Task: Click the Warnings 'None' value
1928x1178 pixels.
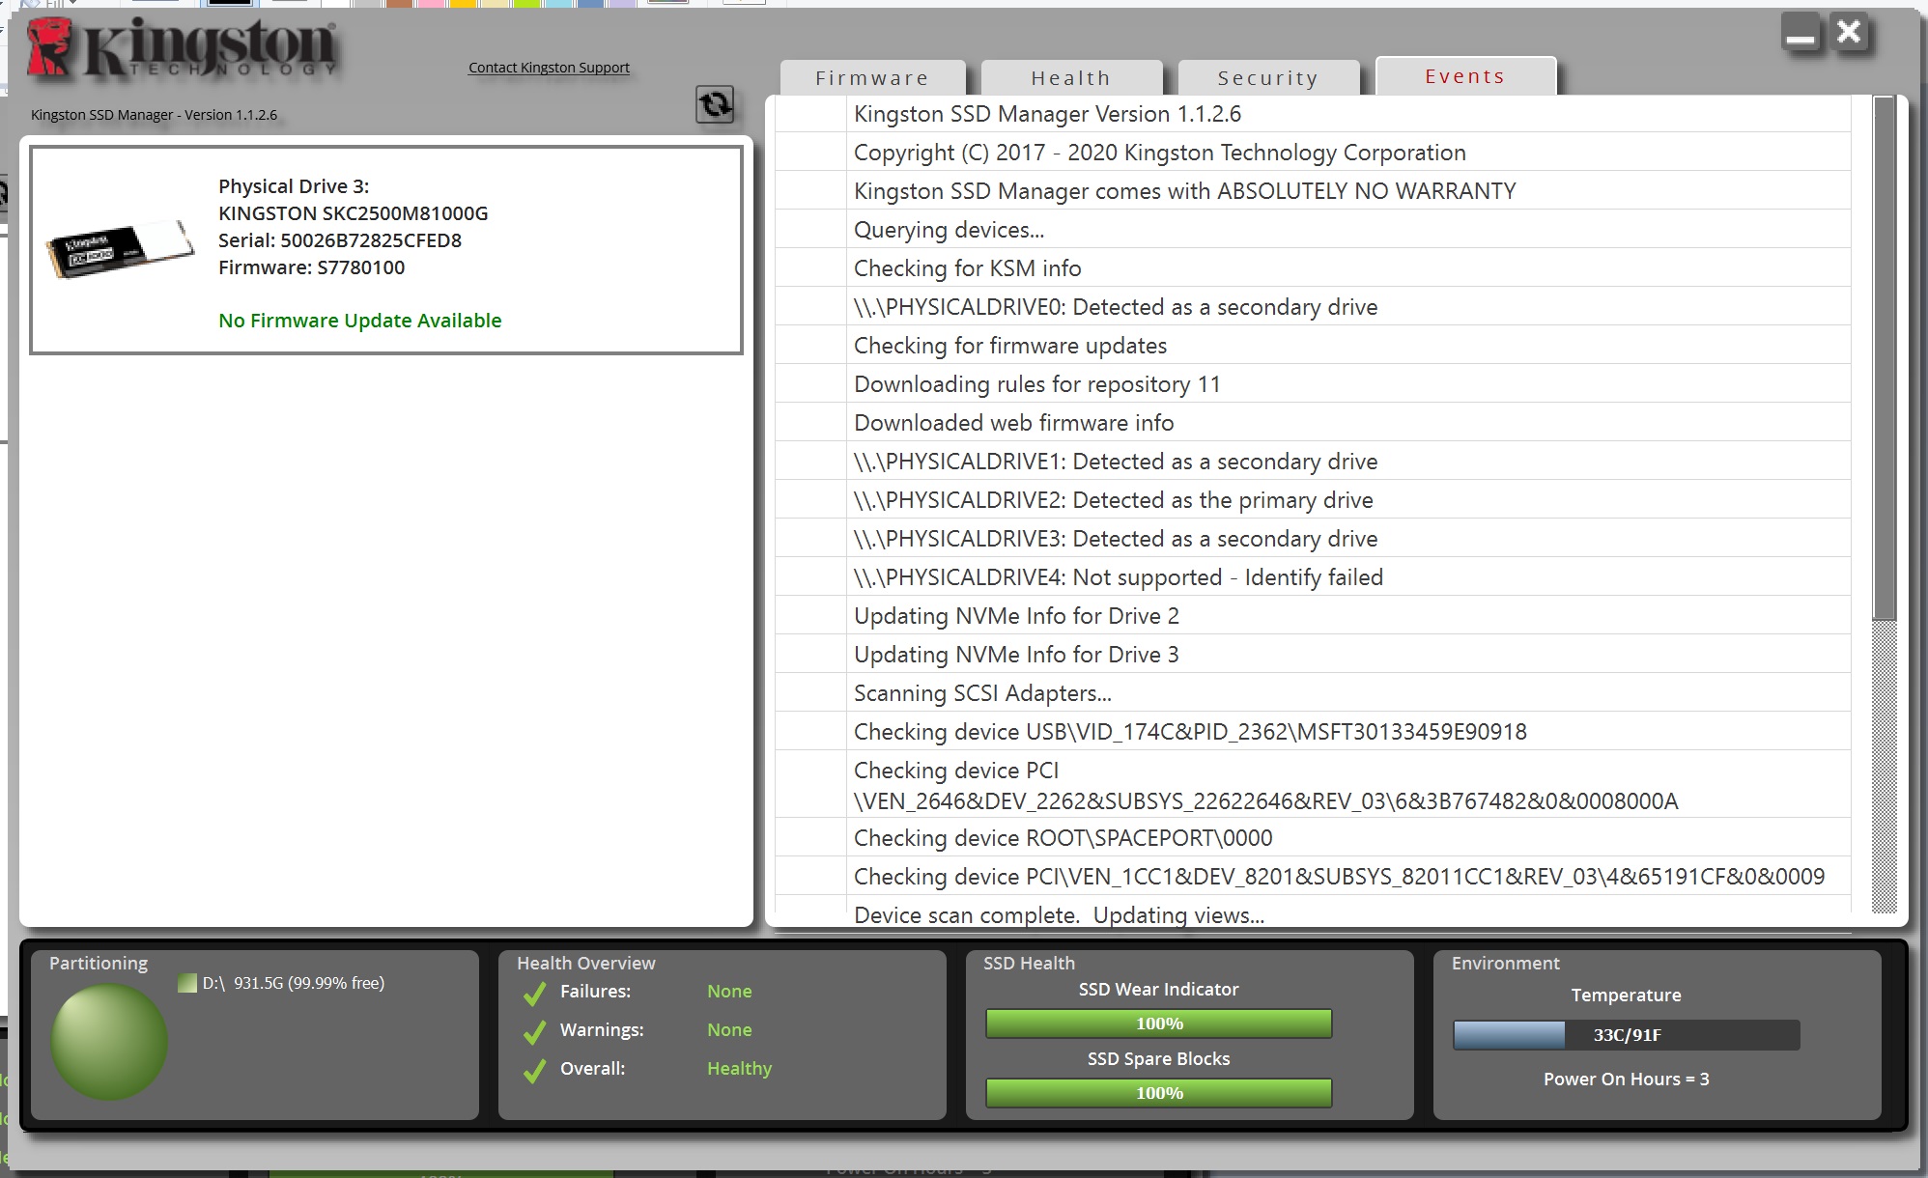Action: tap(729, 1030)
